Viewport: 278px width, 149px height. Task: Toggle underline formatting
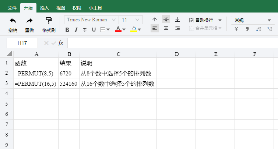click(x=94, y=30)
